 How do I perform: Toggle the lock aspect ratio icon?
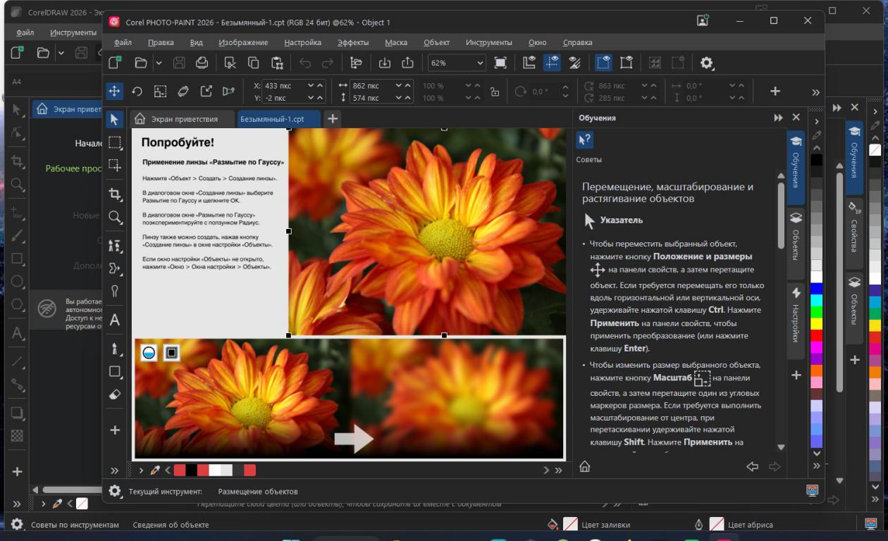pyautogui.click(x=494, y=92)
